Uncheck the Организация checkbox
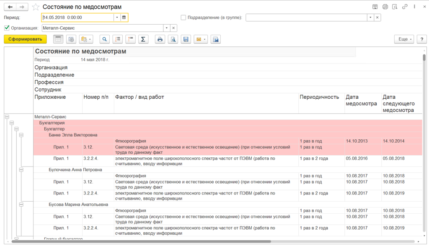The height and width of the screenshot is (246, 429). point(7,28)
